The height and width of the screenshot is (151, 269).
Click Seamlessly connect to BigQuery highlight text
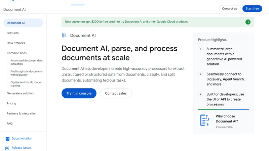pyautogui.click(x=226, y=79)
